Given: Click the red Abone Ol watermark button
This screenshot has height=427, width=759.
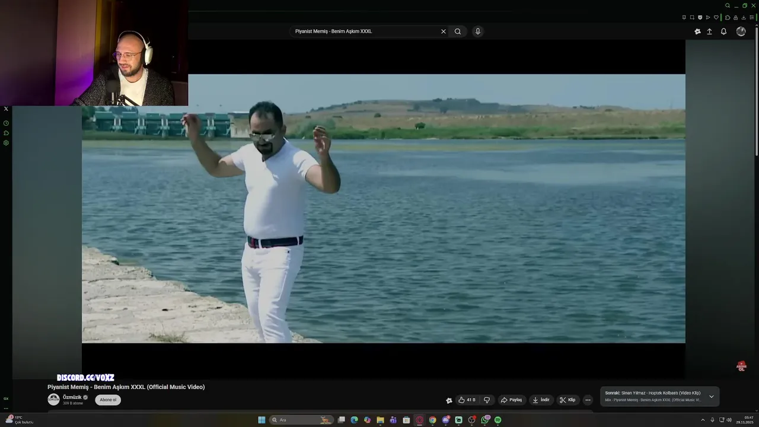Looking at the screenshot, I should 741,366.
